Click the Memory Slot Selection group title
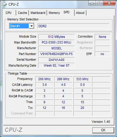This screenshot has width=117, height=137. click(x=23, y=19)
